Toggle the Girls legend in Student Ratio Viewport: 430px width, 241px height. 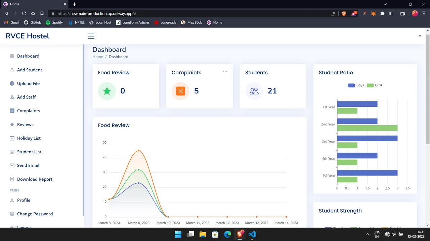tap(375, 85)
